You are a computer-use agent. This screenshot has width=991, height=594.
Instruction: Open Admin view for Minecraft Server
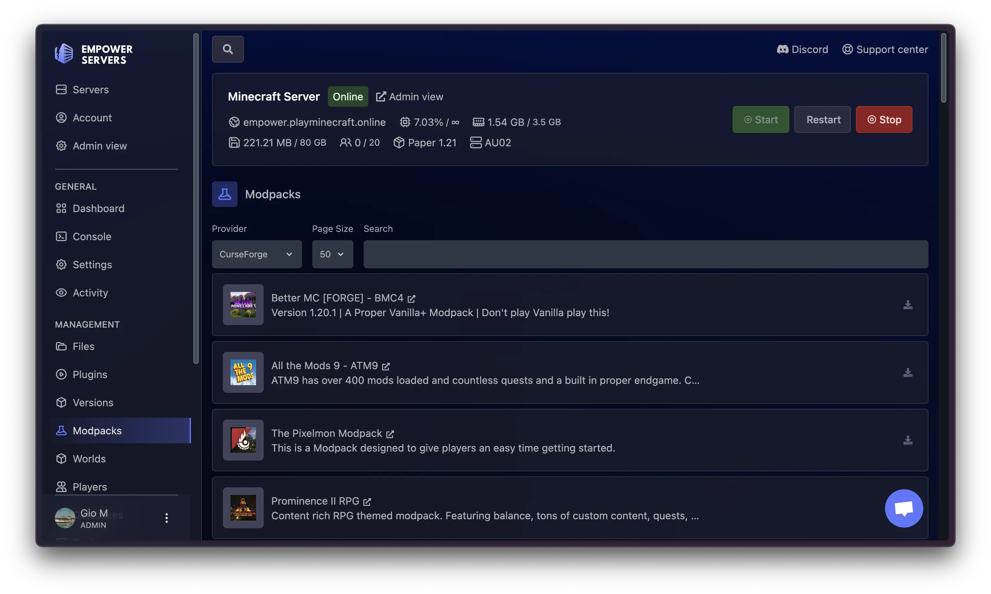[409, 96]
